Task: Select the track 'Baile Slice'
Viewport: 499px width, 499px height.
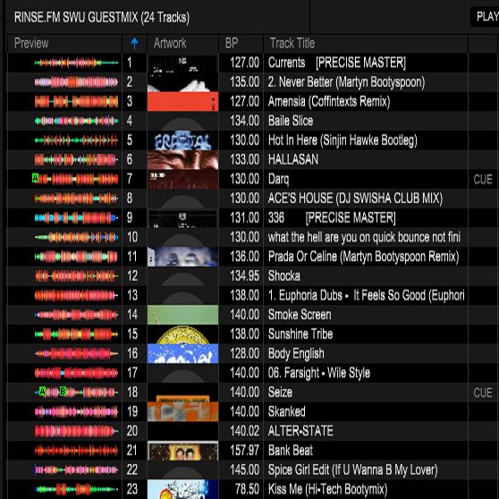Action: click(x=291, y=121)
